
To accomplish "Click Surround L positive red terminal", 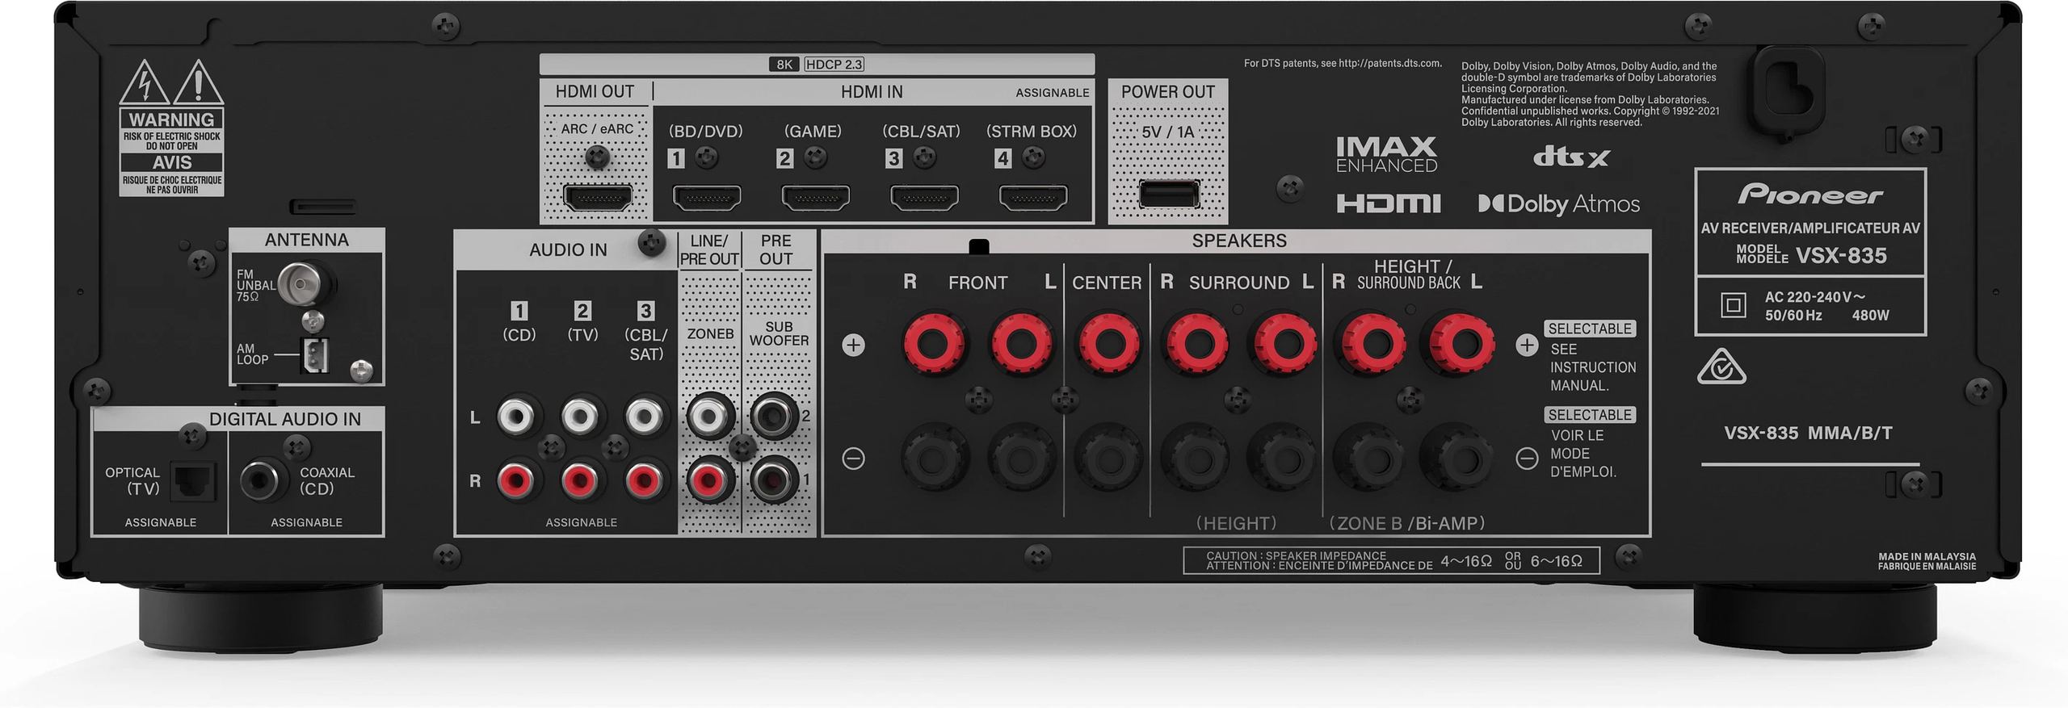I will [x=1283, y=344].
